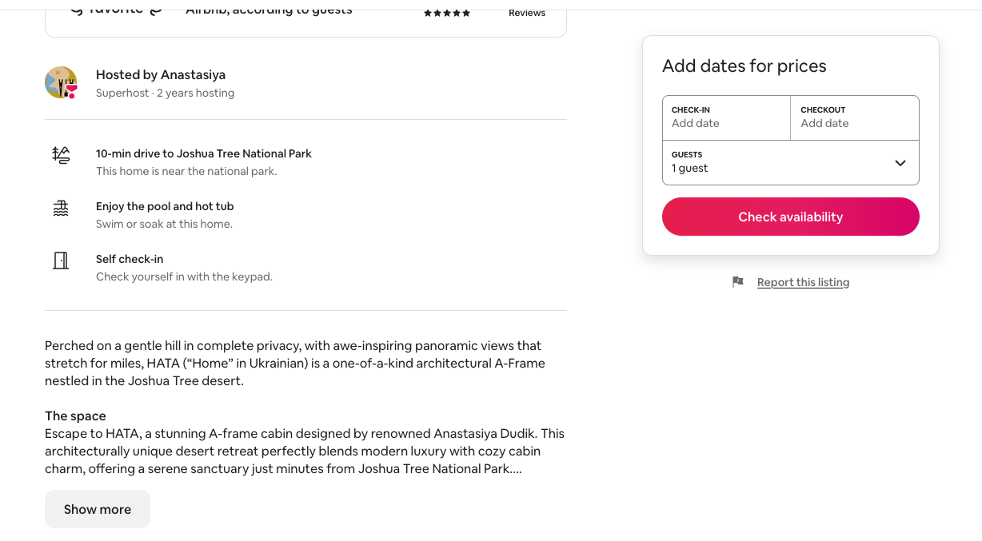Click the flag icon beside report link
This screenshot has width=982, height=541.
tap(738, 282)
